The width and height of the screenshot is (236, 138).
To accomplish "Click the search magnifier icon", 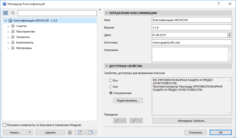I will (13, 13).
